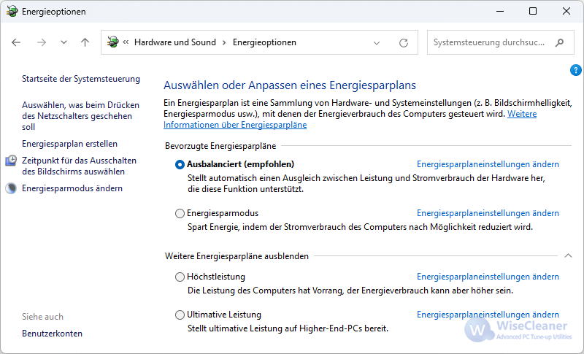Select the Ausbalanciert (empfohlen) radio button

point(180,164)
